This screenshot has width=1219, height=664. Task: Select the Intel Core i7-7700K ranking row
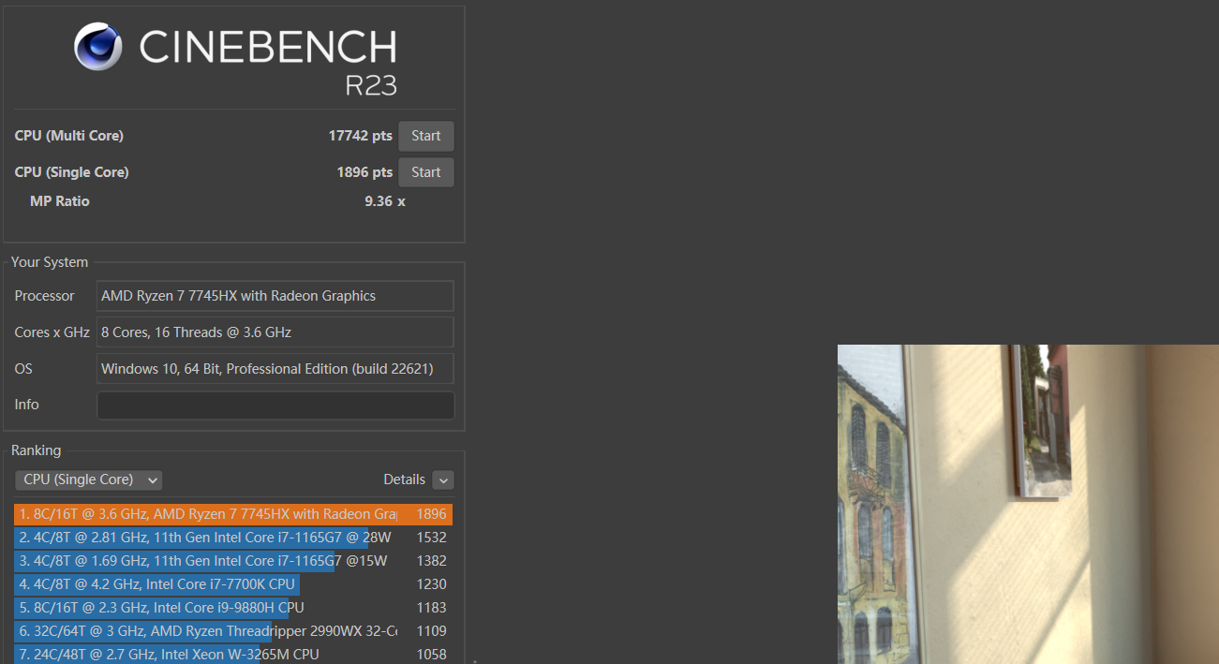(233, 584)
